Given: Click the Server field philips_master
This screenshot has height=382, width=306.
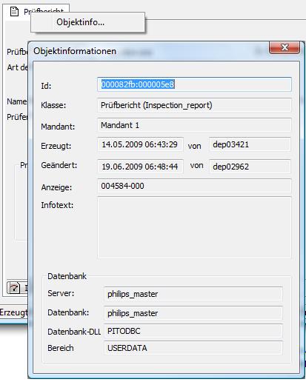Looking at the screenshot, I should point(193,294).
